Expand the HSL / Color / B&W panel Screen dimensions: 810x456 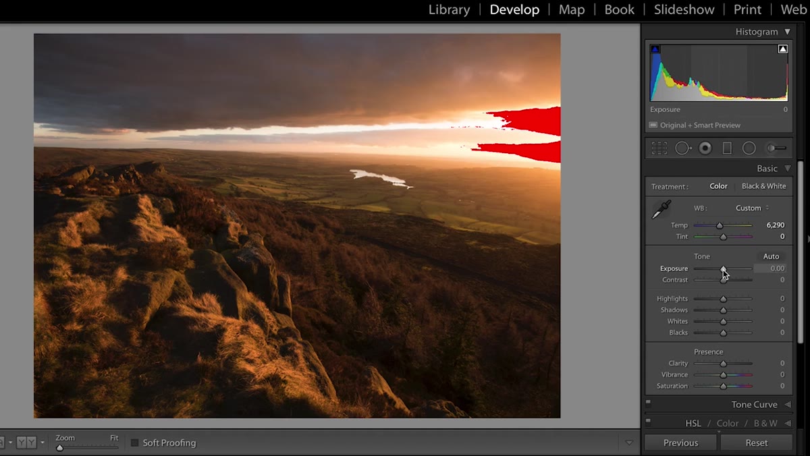pyautogui.click(x=787, y=424)
